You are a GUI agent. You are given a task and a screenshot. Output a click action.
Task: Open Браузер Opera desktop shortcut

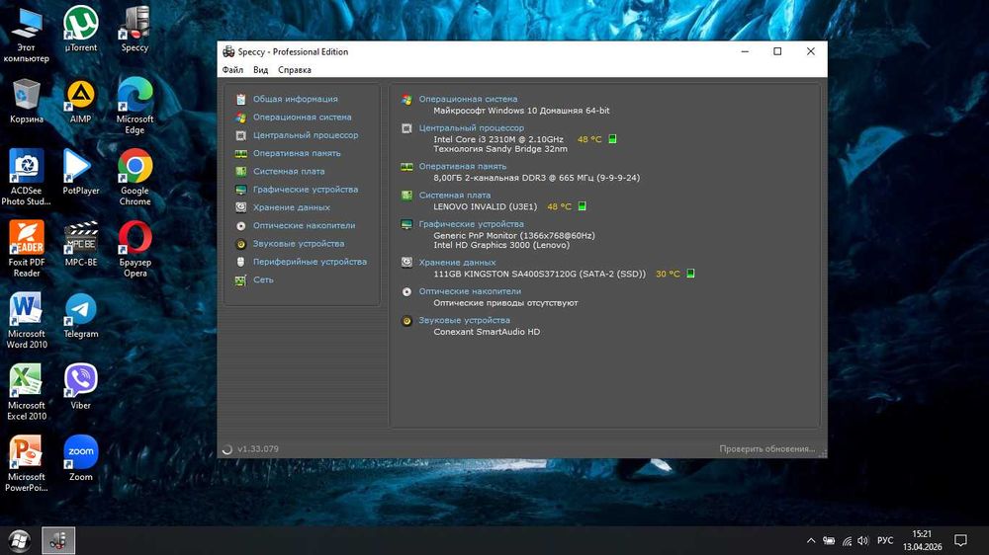click(x=135, y=250)
